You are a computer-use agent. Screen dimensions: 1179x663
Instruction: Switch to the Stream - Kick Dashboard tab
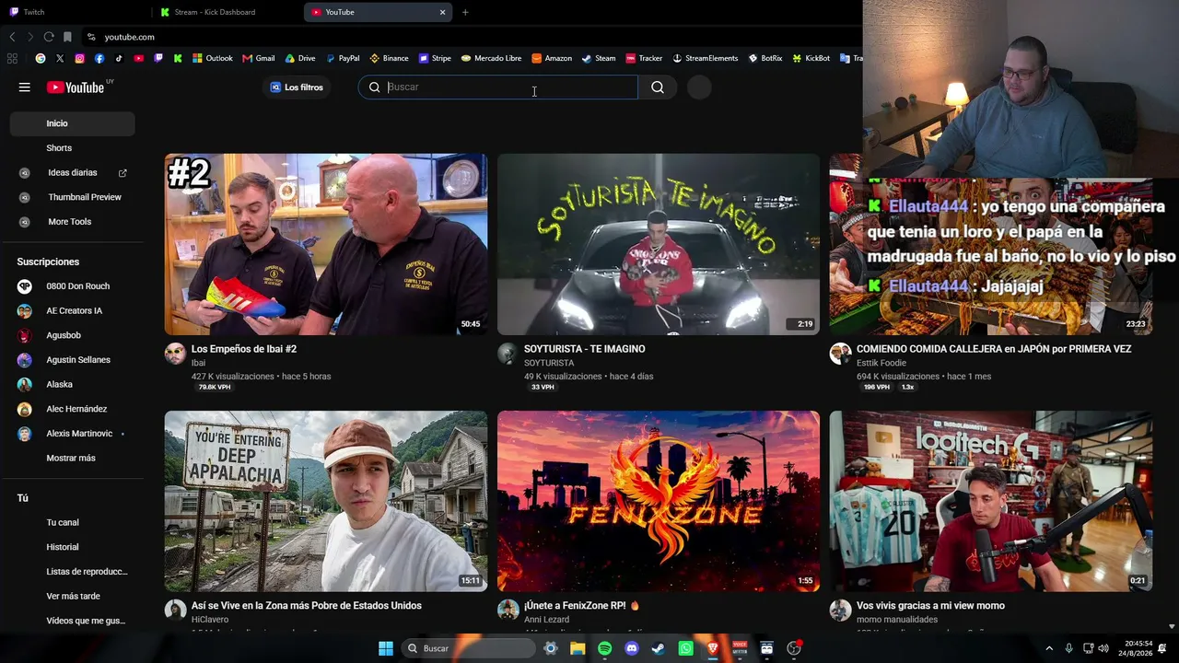pos(228,12)
